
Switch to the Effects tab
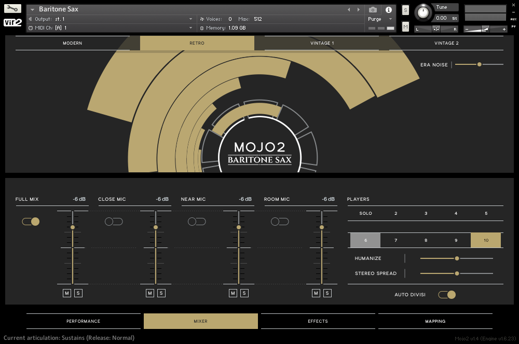click(318, 321)
